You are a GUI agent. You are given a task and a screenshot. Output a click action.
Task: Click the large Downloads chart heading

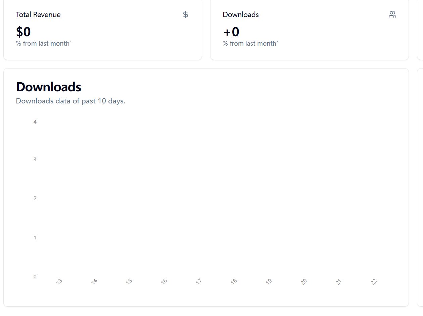49,87
